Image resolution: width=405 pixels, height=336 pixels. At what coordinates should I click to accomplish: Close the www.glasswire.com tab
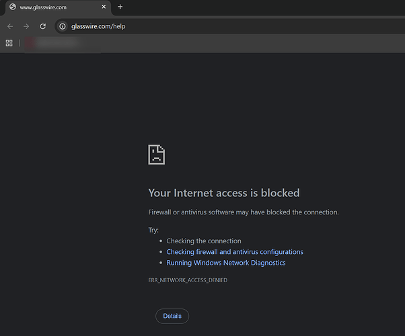(103, 7)
